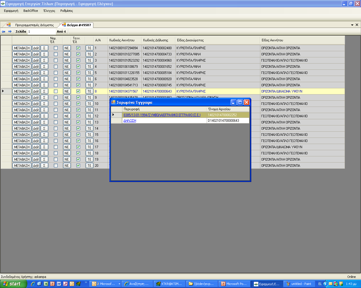Launch Outlook Express from quick launch

click(x=39, y=284)
